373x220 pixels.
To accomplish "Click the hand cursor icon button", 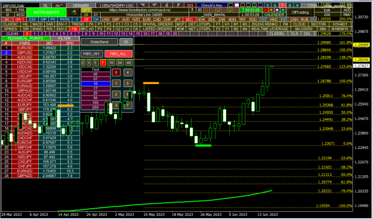I will click(73, 12).
